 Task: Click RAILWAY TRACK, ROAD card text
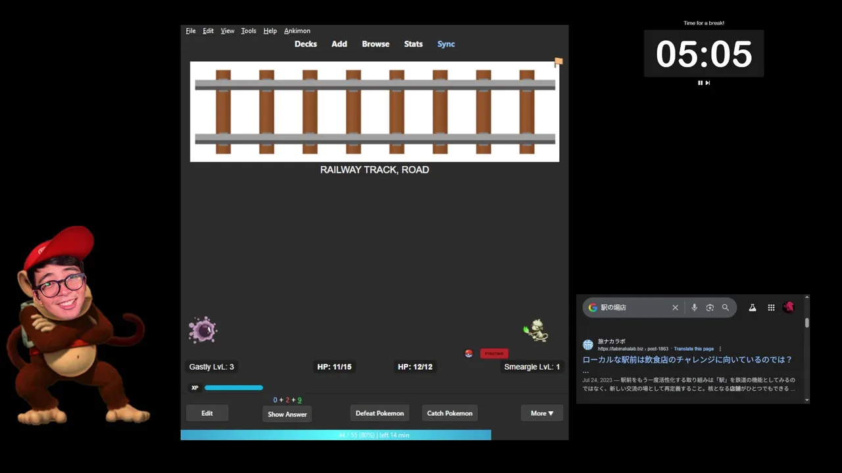pyautogui.click(x=374, y=169)
